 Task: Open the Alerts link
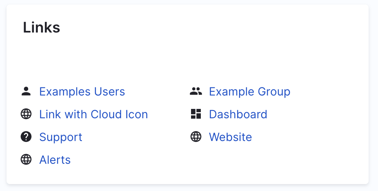point(55,160)
